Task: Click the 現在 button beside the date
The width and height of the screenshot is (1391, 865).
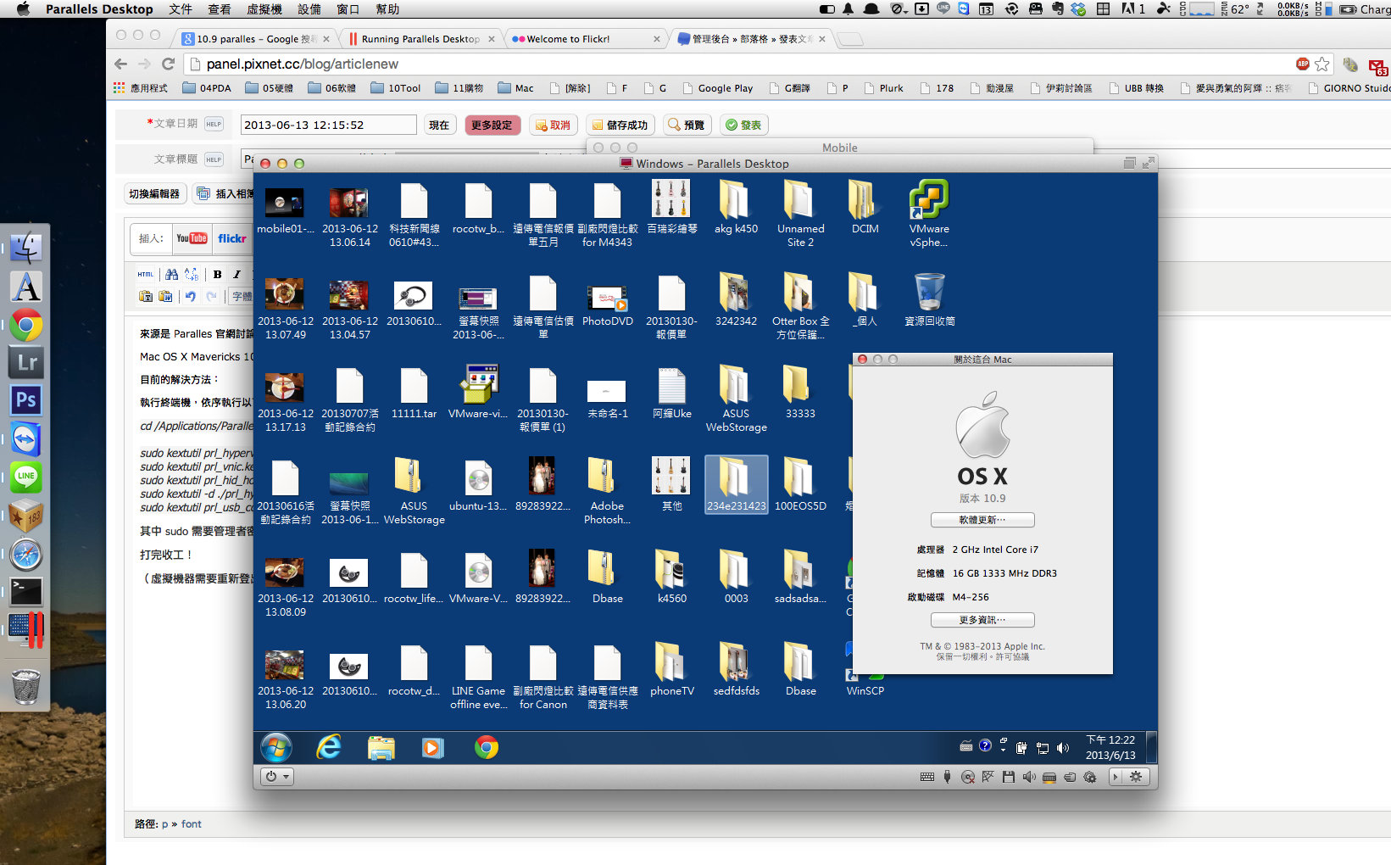Action: click(x=439, y=125)
